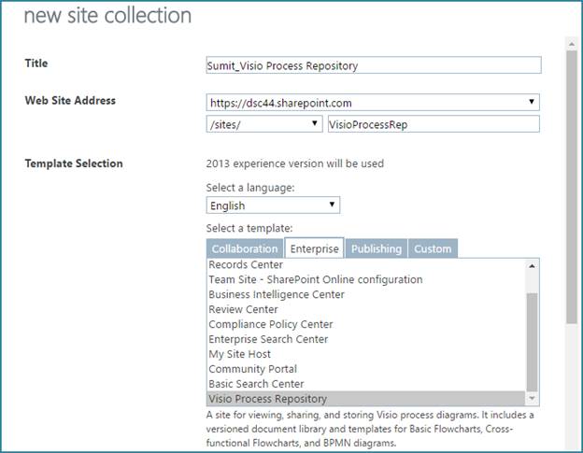Select My Site Host template
The height and width of the screenshot is (453, 583).
point(240,354)
